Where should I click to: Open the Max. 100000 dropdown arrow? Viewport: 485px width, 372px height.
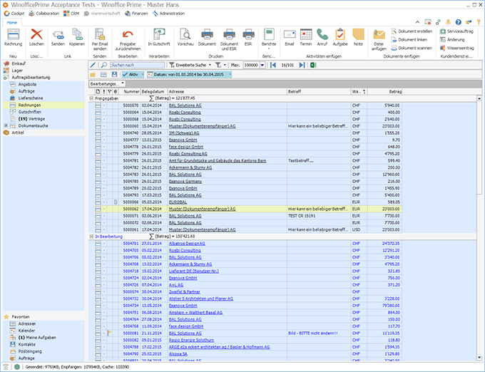click(x=262, y=65)
